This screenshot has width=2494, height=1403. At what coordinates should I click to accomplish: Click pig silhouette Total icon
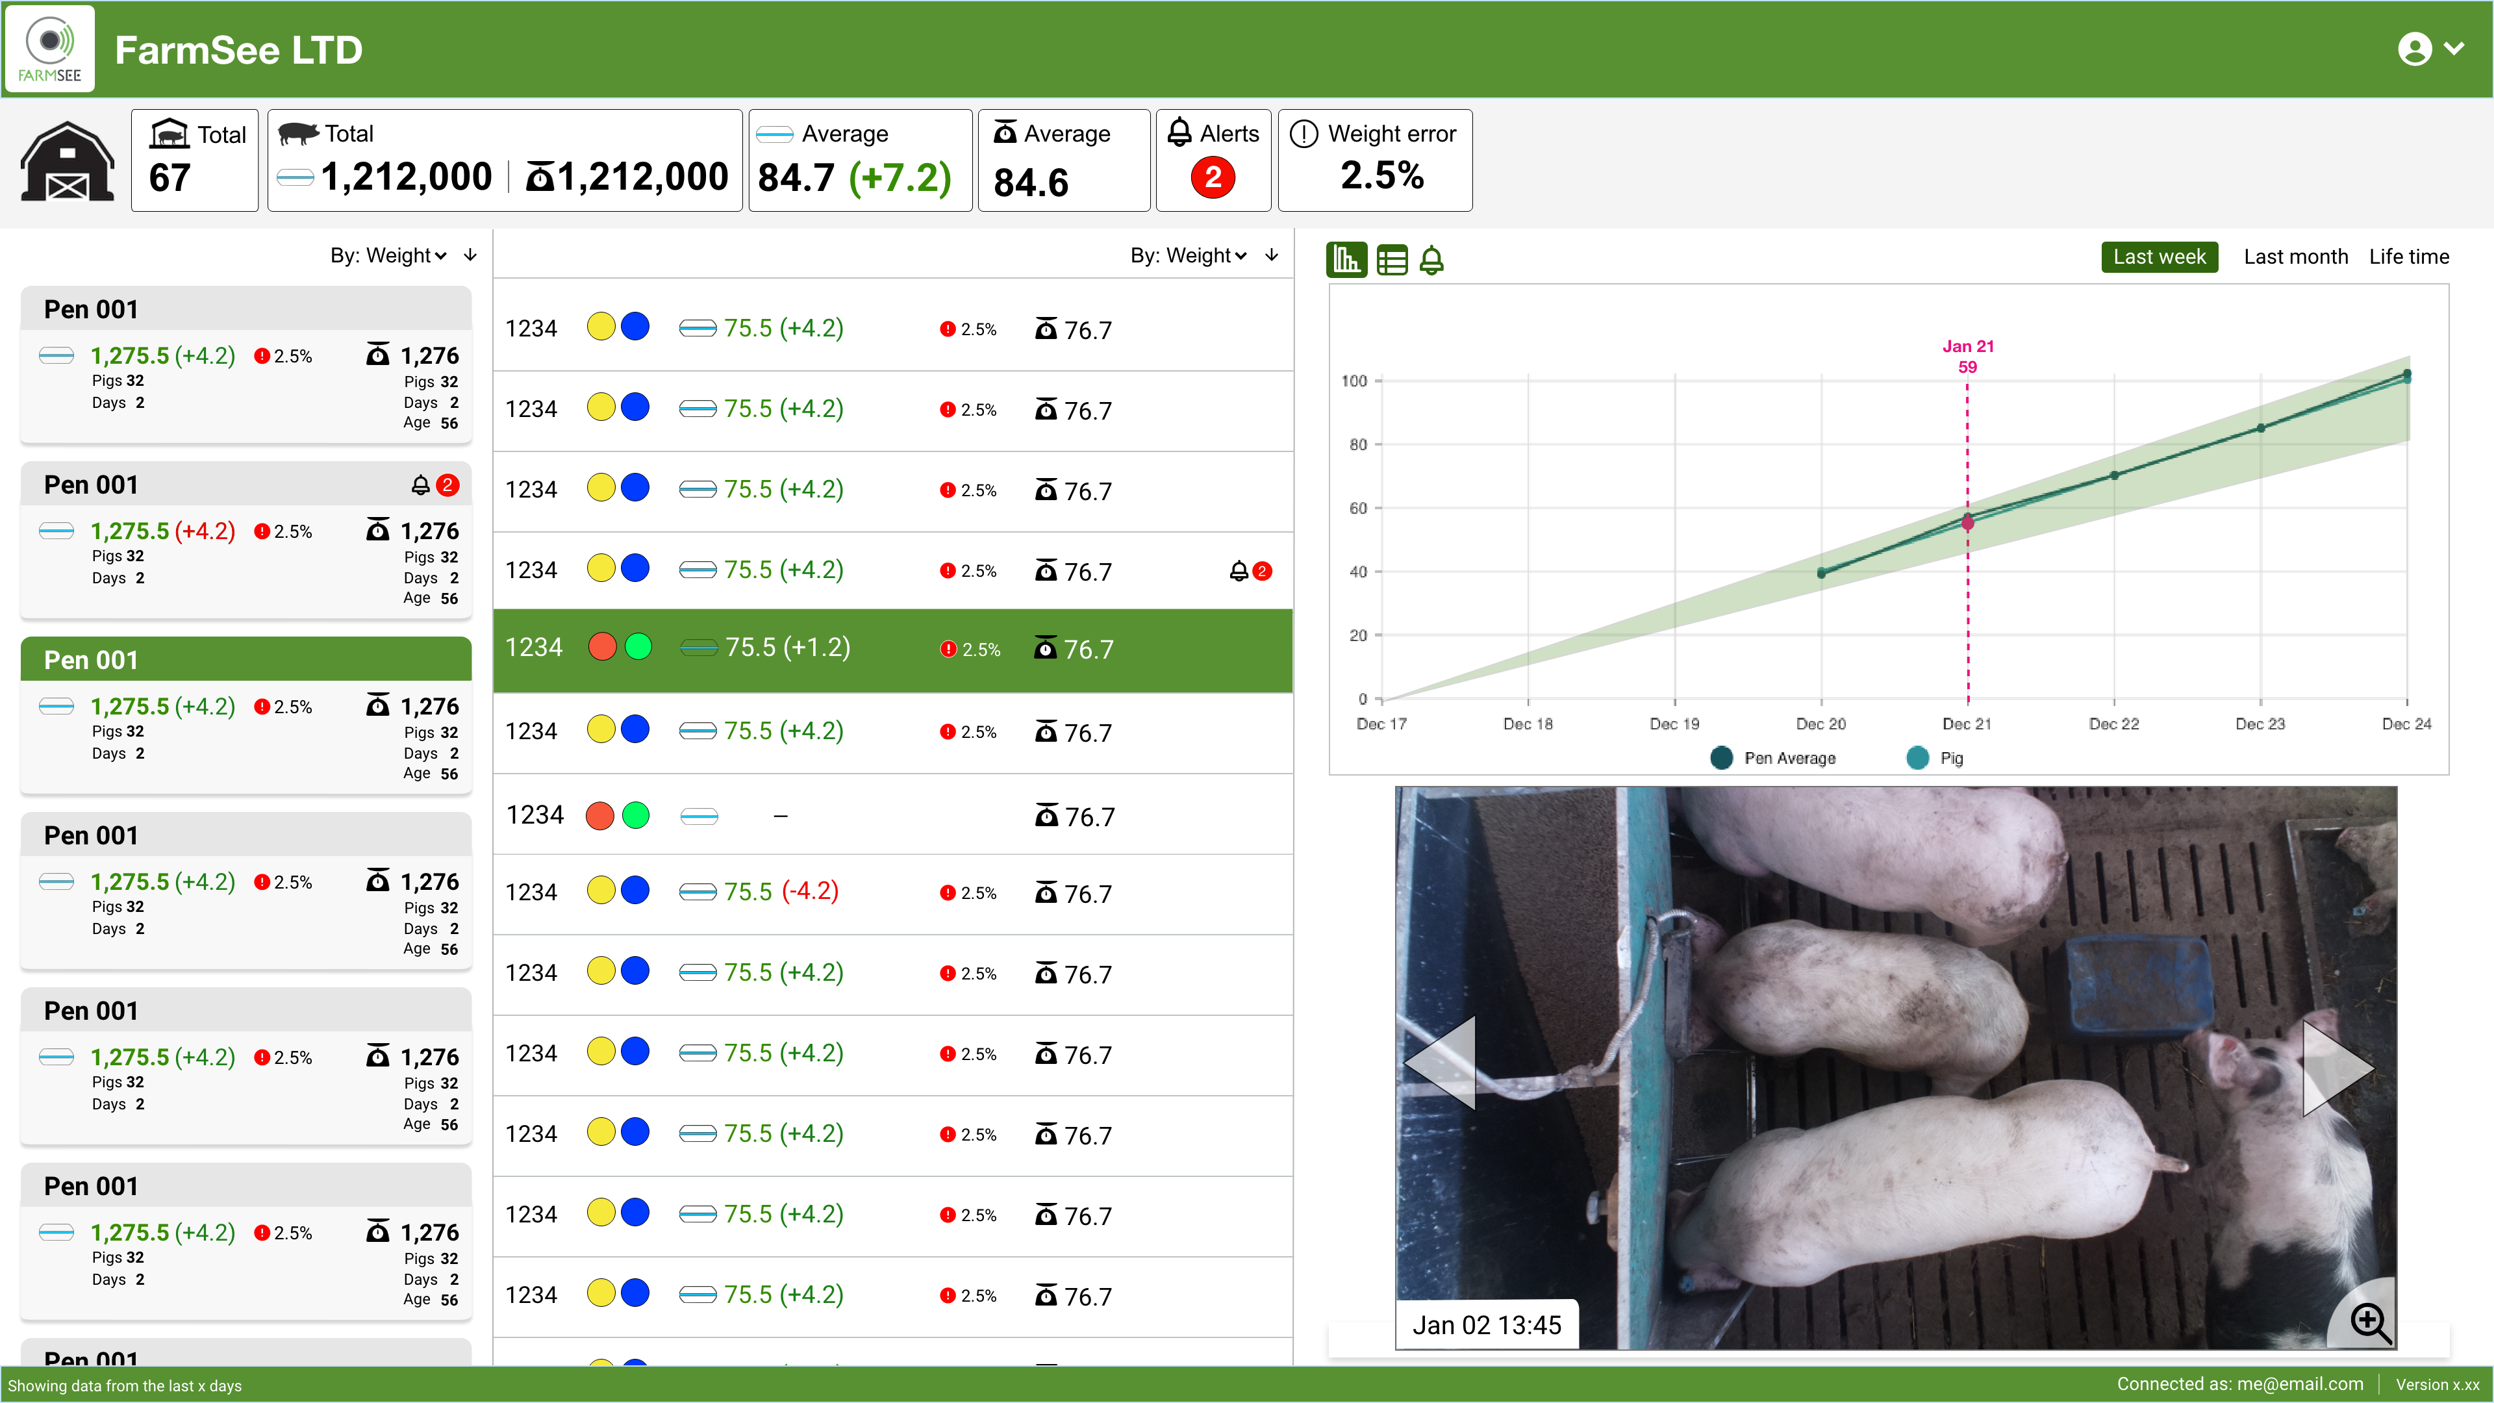click(298, 134)
